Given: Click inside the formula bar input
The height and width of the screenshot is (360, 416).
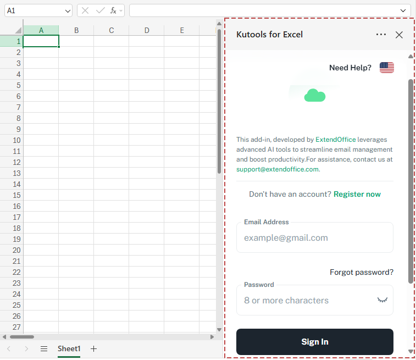Looking at the screenshot, I should [x=264, y=10].
